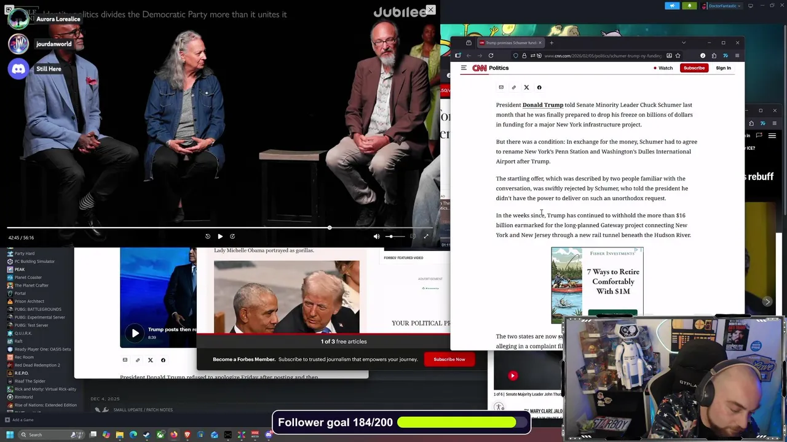
Task: Select Prison Architect in Steam library
Action: click(x=29, y=301)
